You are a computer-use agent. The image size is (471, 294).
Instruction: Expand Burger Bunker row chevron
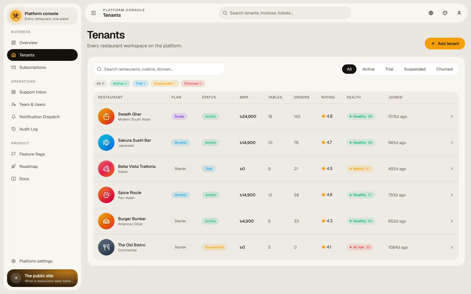tap(452, 221)
